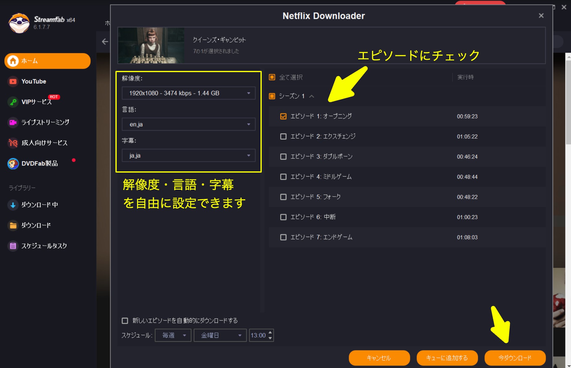Check エピソード 4: ミドルゲーム

pos(283,177)
